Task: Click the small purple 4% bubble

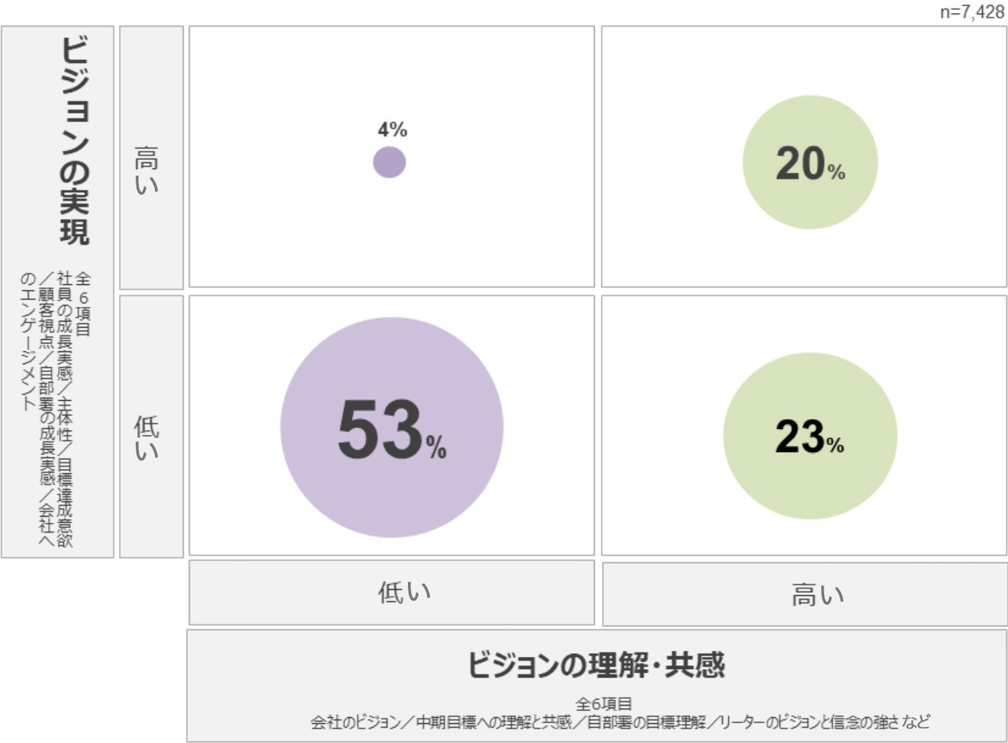Action: click(x=390, y=162)
